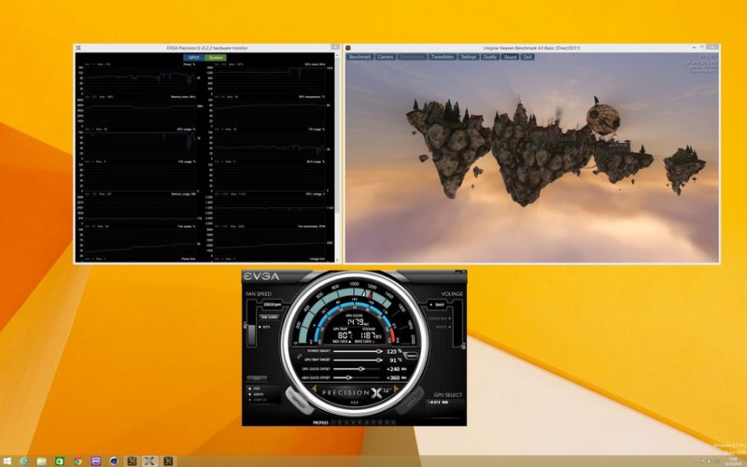This screenshot has width=747, height=467.
Task: Switch to Precision X taskbar icon
Action: pyautogui.click(x=149, y=461)
